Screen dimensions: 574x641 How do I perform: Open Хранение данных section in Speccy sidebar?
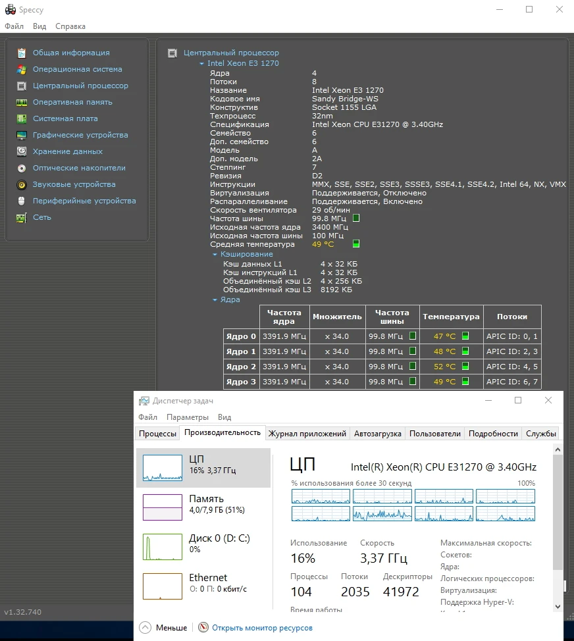pyautogui.click(x=68, y=151)
